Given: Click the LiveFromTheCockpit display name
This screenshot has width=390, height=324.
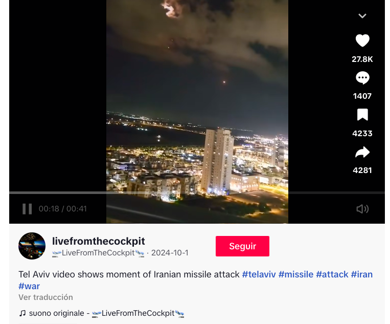Looking at the screenshot, I should click(x=98, y=253).
